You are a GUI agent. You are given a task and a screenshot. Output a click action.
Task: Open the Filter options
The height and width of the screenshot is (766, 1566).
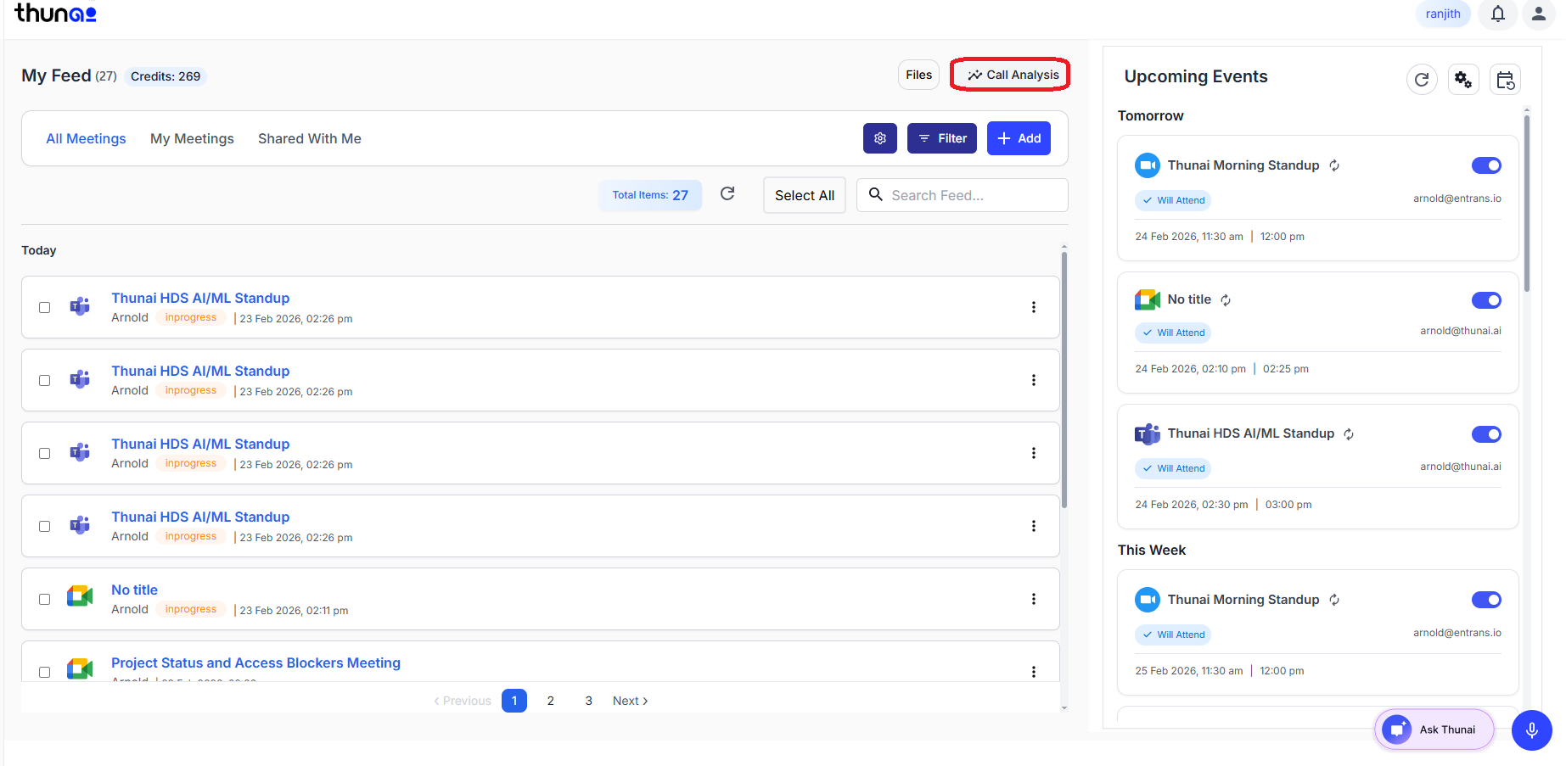coord(942,138)
